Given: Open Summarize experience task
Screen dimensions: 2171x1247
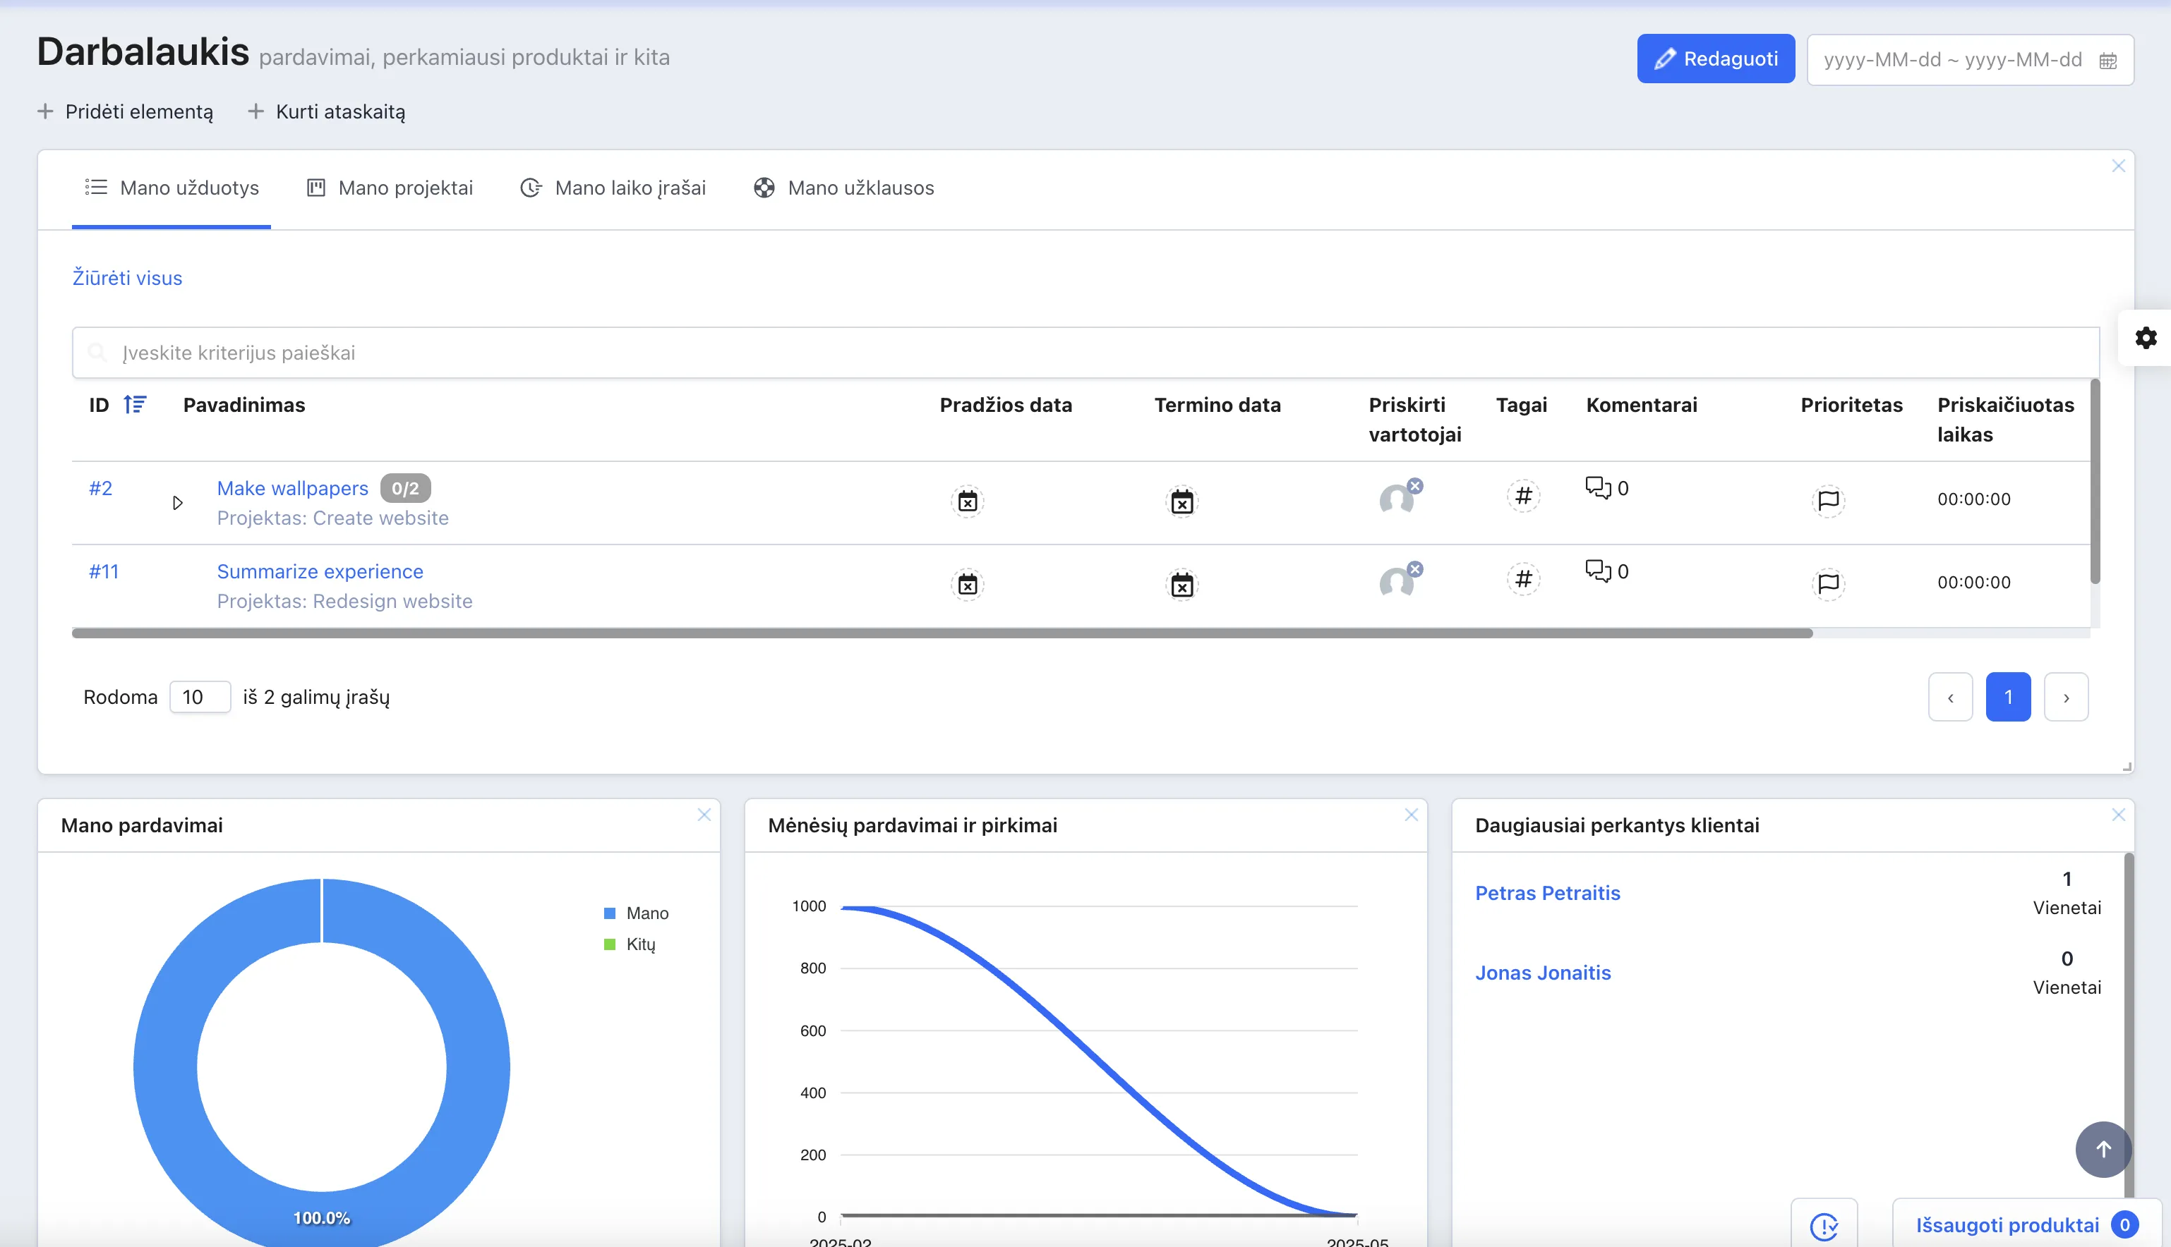Looking at the screenshot, I should (320, 571).
